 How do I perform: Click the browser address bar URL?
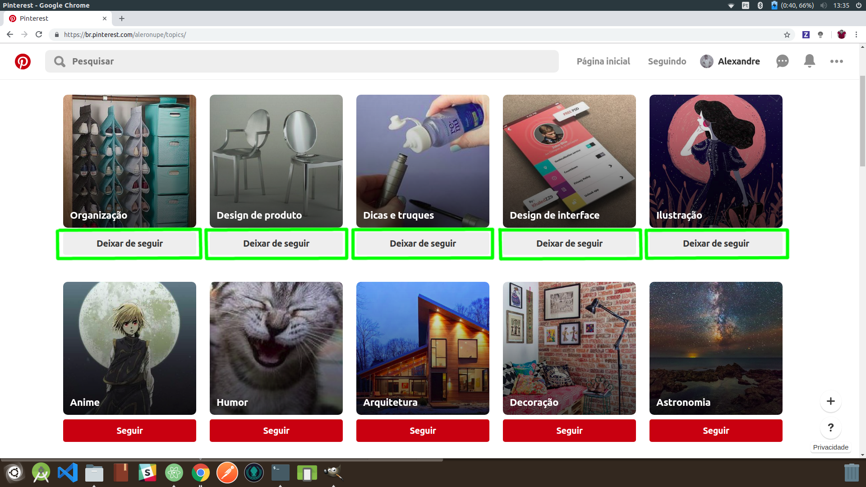(125, 35)
